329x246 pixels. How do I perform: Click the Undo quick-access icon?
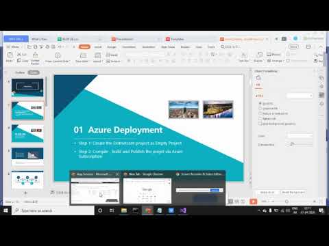(60, 47)
